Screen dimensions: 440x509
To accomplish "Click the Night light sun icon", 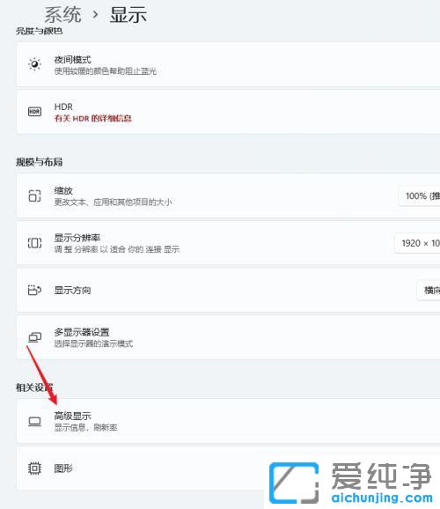I will 34,64.
